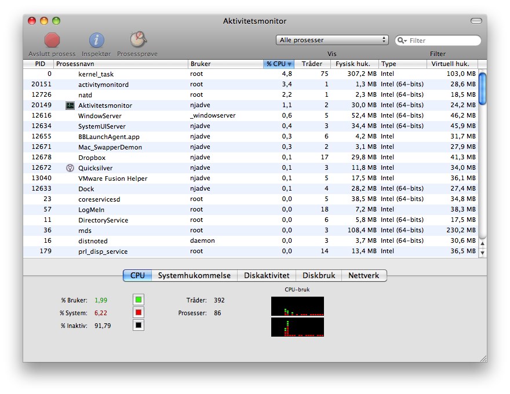Click the 307,2 MB physical memory value
510x394 pixels.
(362, 74)
